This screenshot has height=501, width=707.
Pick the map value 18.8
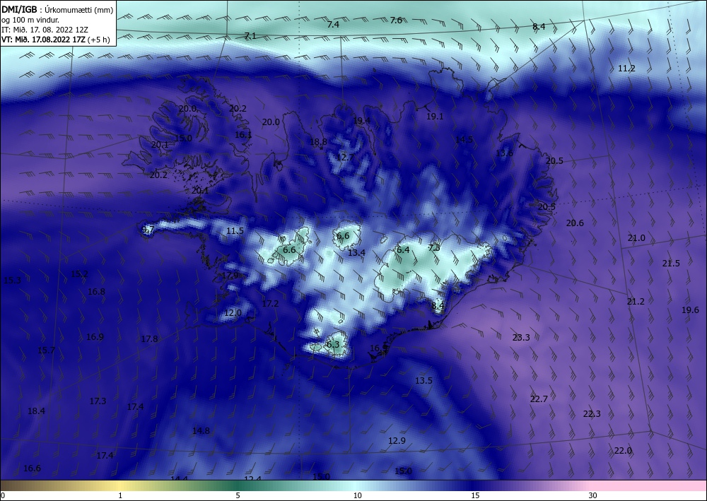(x=318, y=142)
